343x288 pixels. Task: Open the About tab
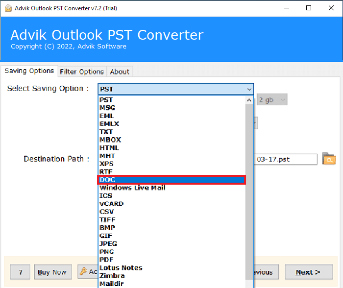pos(120,72)
